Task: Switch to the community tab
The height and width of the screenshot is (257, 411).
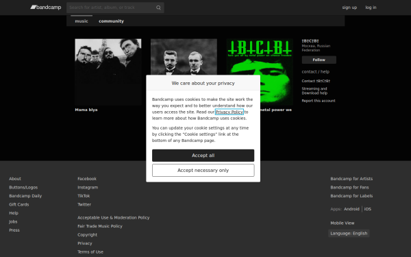Action: tap(111, 21)
